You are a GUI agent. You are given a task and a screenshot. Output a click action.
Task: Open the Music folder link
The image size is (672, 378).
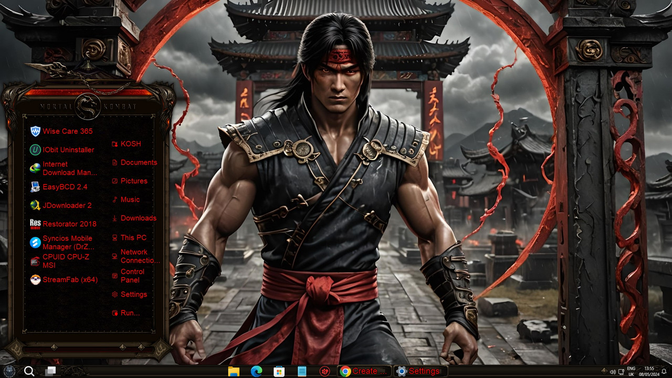(x=125, y=199)
